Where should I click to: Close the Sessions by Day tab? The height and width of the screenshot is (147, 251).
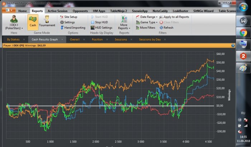pos(165,39)
